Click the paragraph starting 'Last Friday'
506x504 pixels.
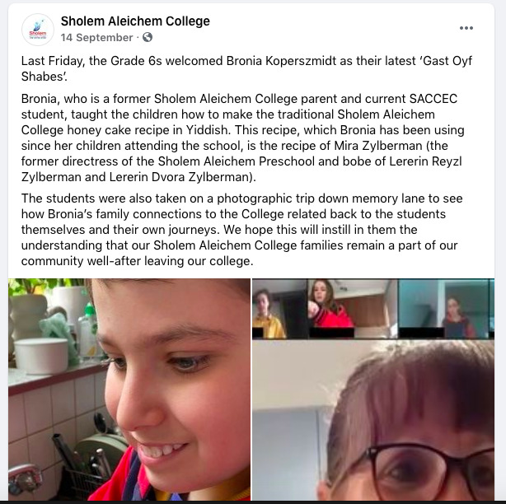click(246, 68)
